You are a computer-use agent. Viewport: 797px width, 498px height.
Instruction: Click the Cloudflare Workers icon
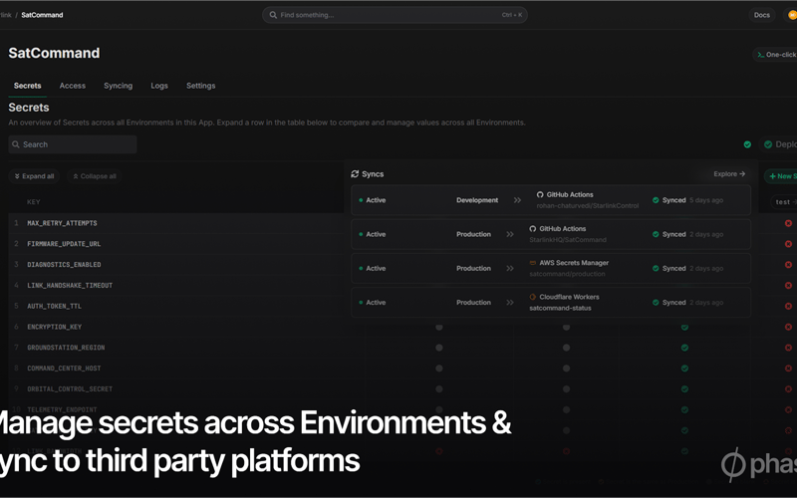[533, 297]
